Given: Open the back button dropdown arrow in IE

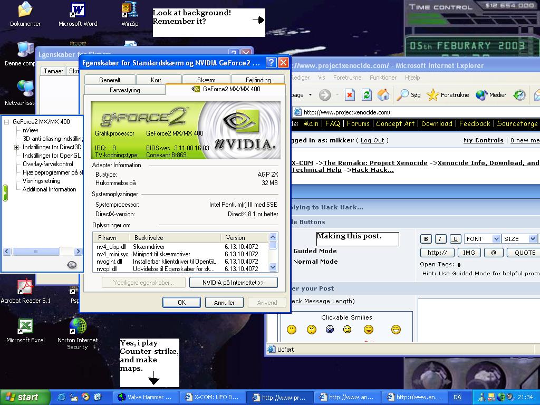Looking at the screenshot, I should (x=310, y=95).
